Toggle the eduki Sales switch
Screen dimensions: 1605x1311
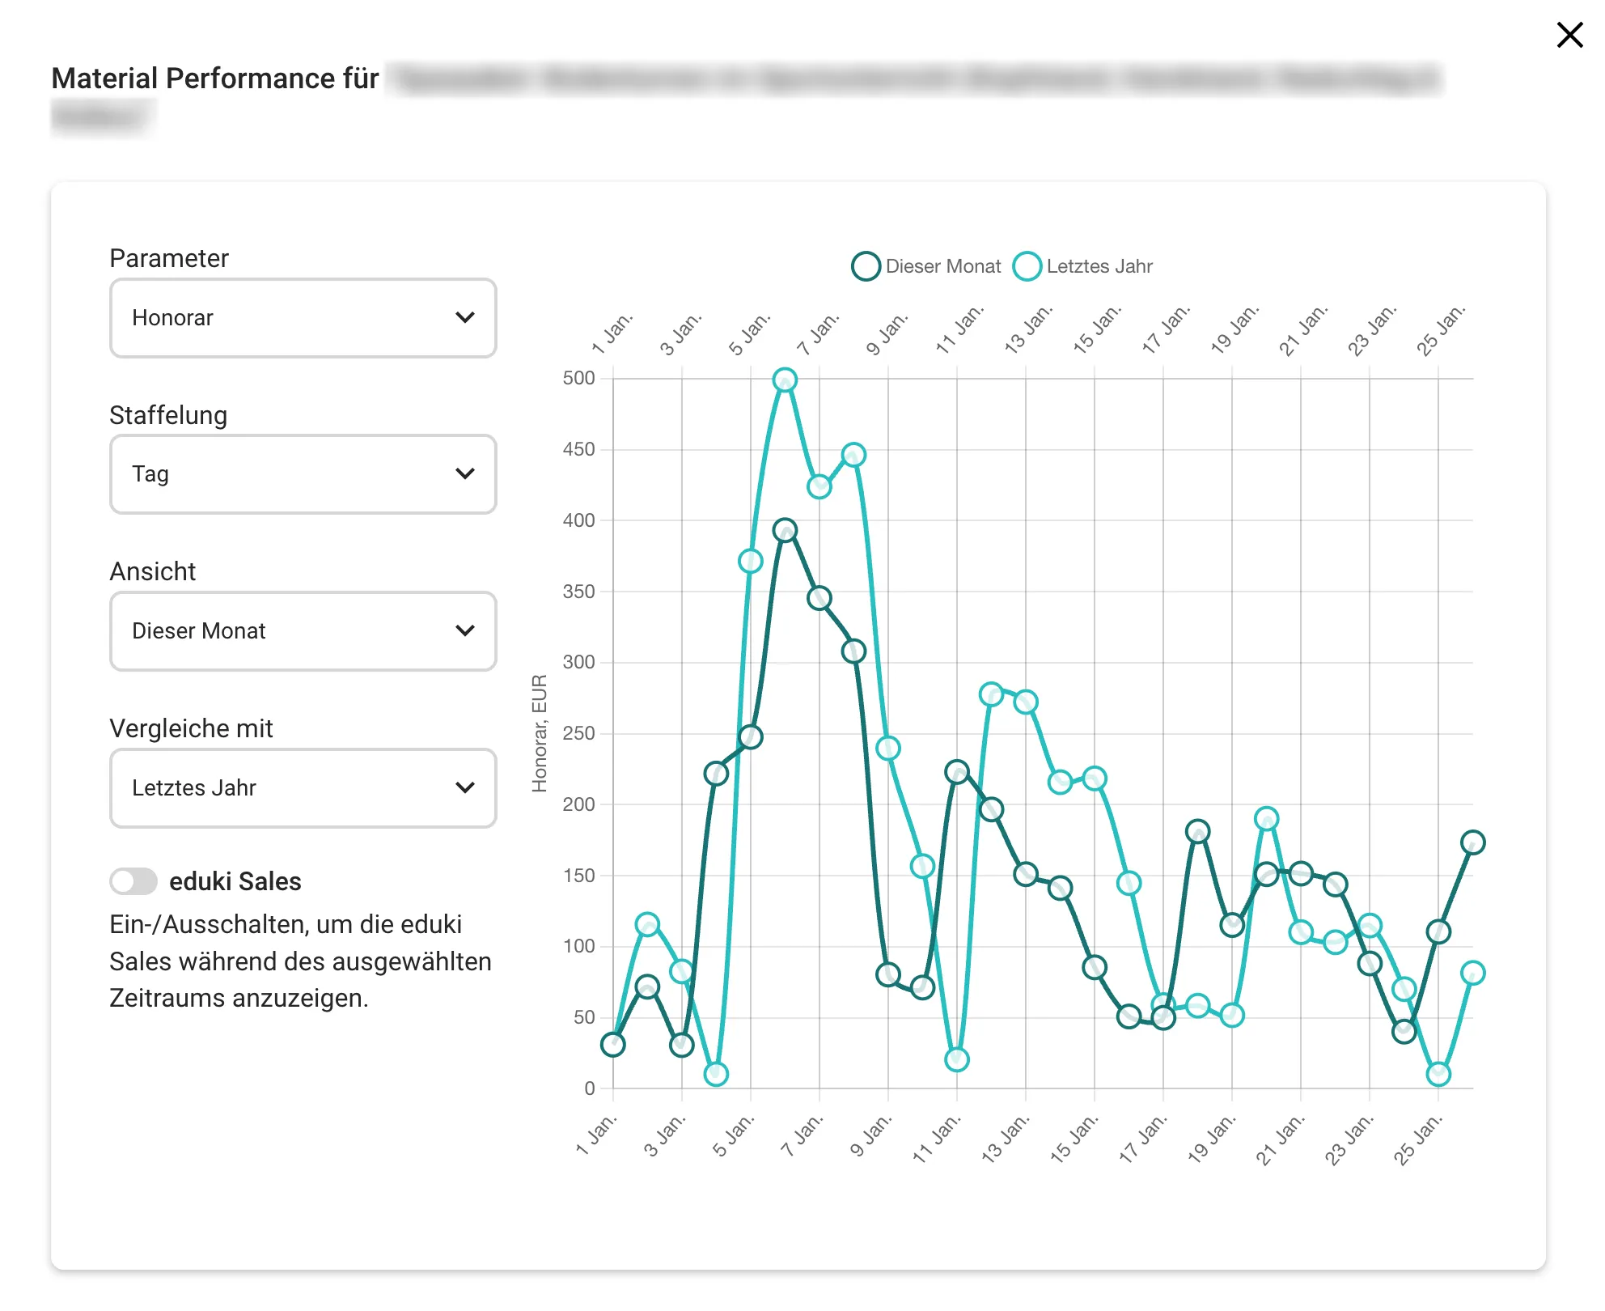coord(133,881)
